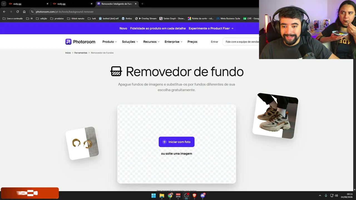
Task: Open the Anitsu bookmark
Action: [127, 19]
